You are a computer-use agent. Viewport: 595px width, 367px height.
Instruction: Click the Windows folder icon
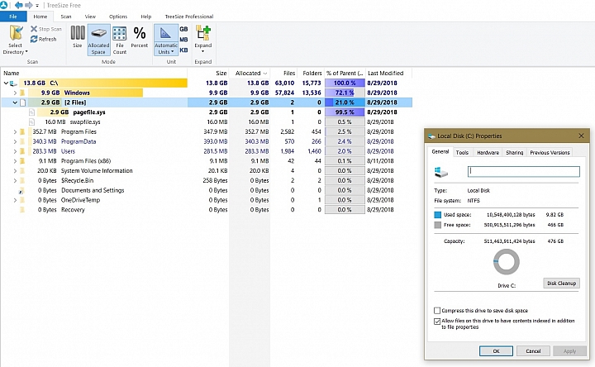pyautogui.click(x=22, y=93)
